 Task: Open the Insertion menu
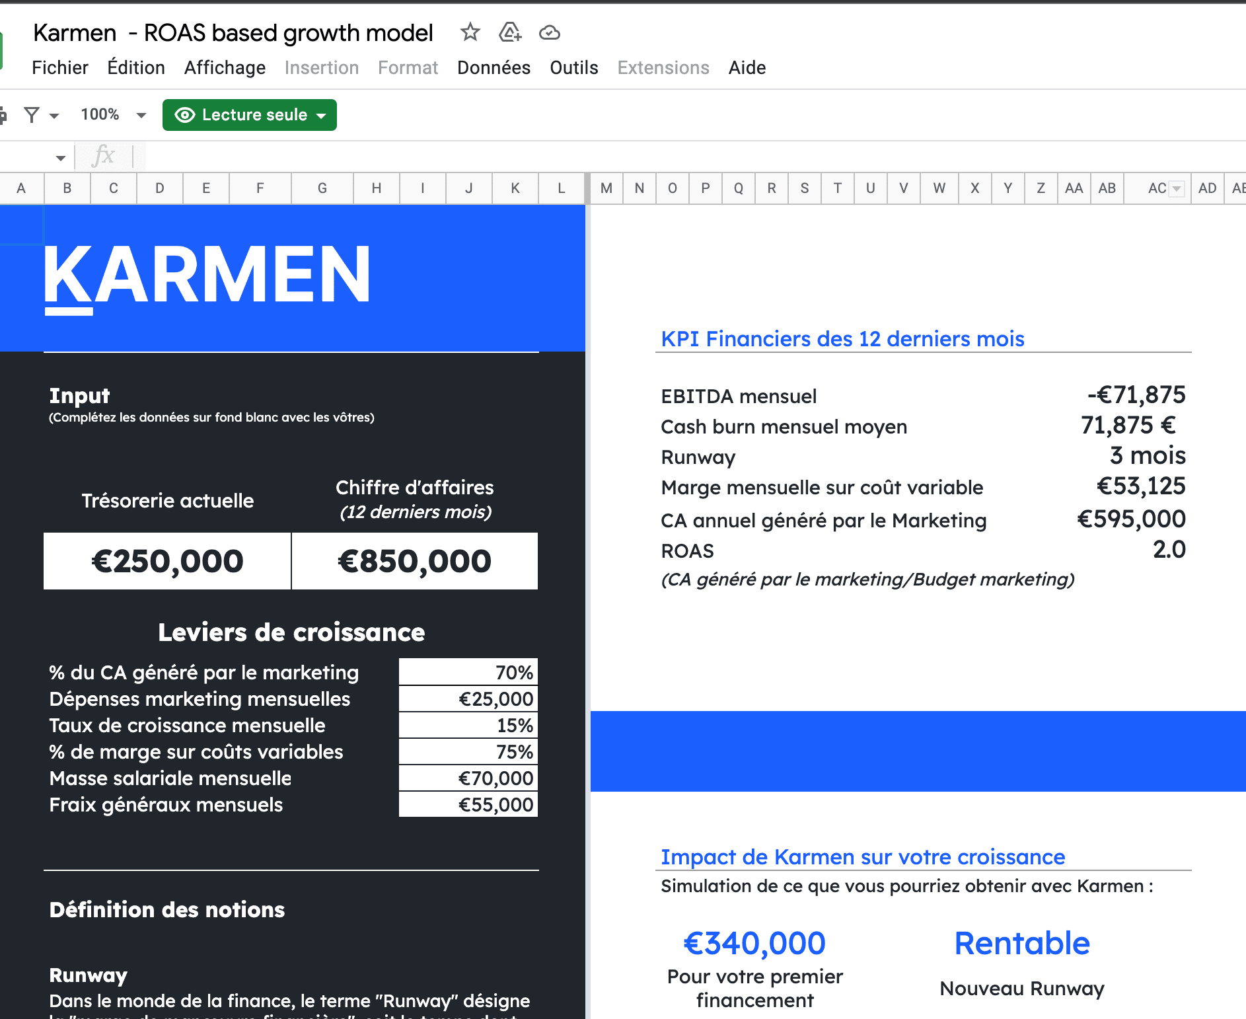coord(322,67)
